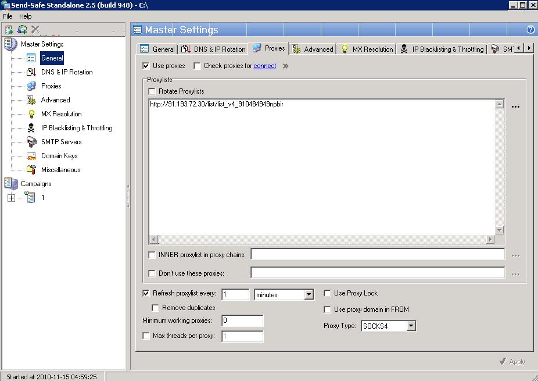
Task: Click the Minimum working proxies field
Action: 242,321
